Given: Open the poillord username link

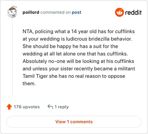Looking at the screenshot, I should 31,12.
